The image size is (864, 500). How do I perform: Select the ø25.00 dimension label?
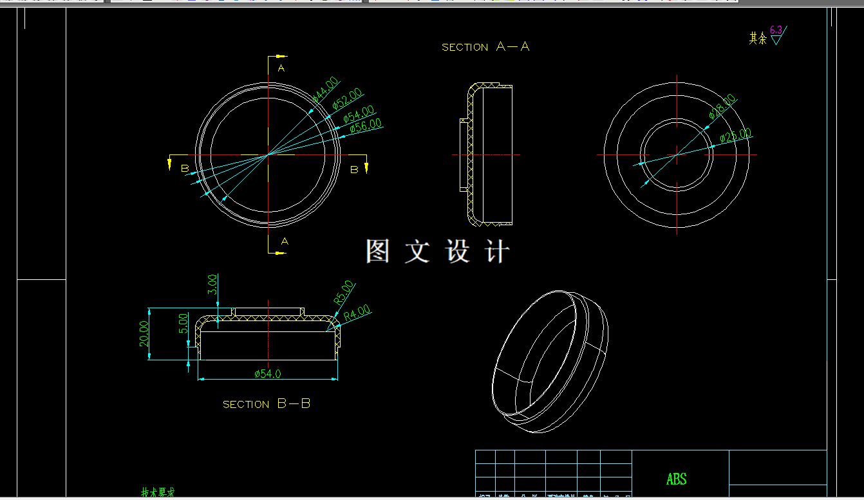point(735,136)
